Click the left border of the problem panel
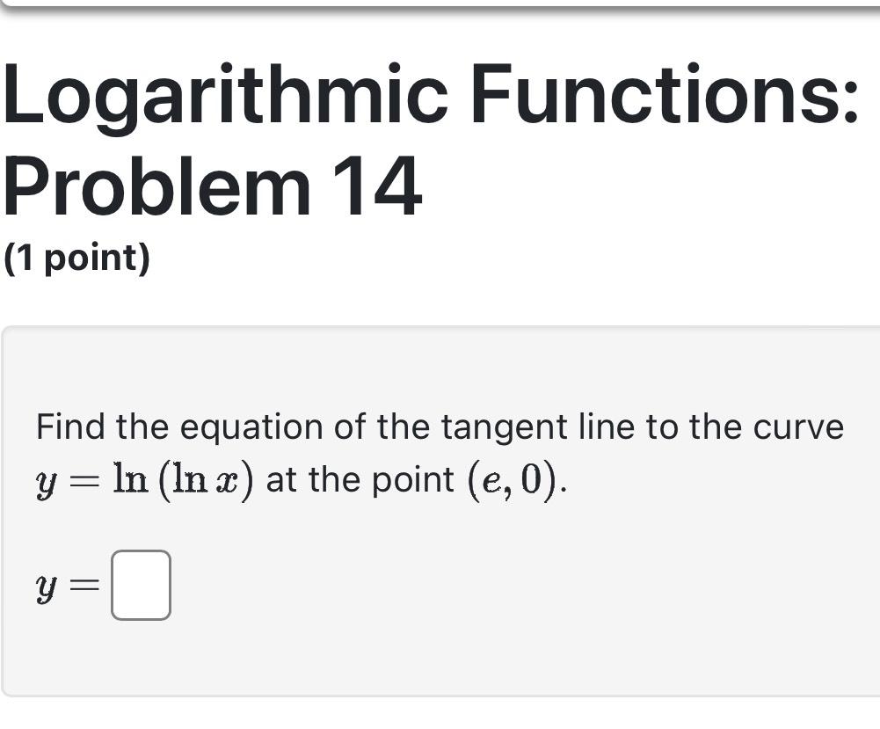Image resolution: width=880 pixels, height=729 pixels. [5, 510]
